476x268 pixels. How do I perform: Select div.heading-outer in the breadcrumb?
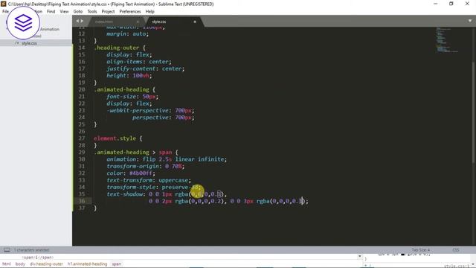pyautogui.click(x=46, y=264)
